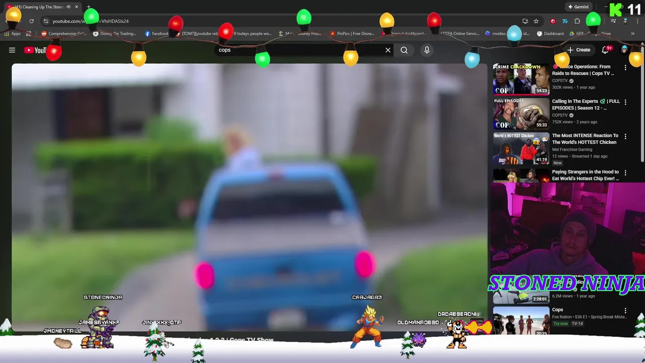Open the YouTube account avatar menu
The image size is (645, 363).
tap(624, 50)
